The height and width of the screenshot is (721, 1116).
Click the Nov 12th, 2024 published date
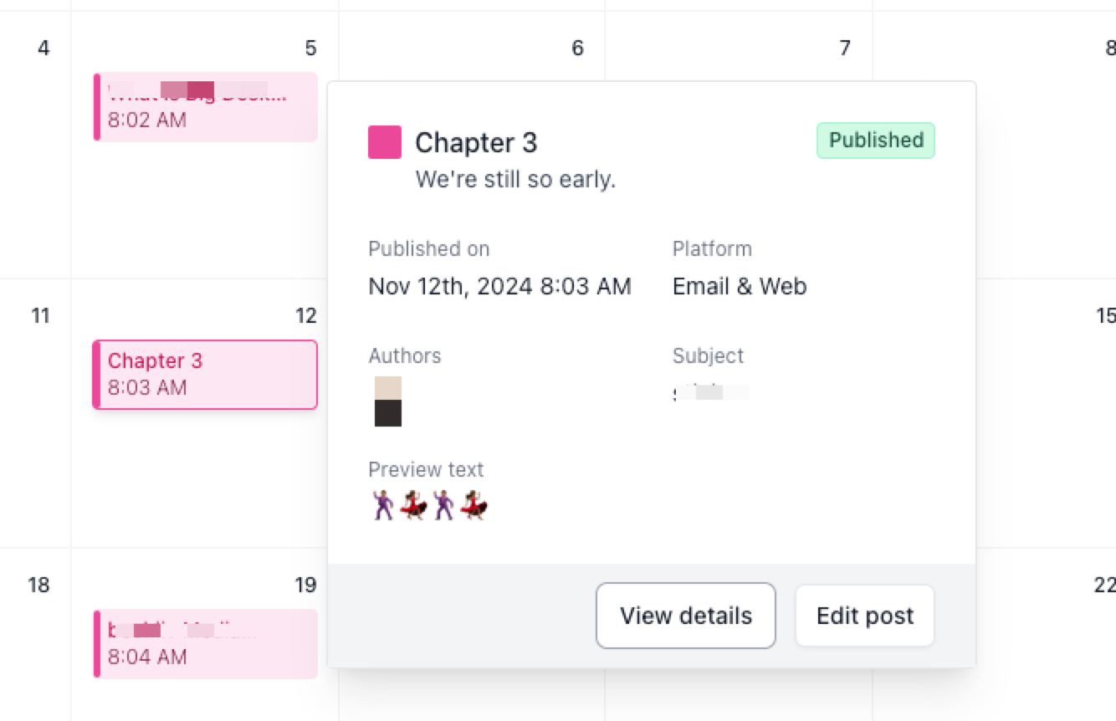click(x=499, y=286)
